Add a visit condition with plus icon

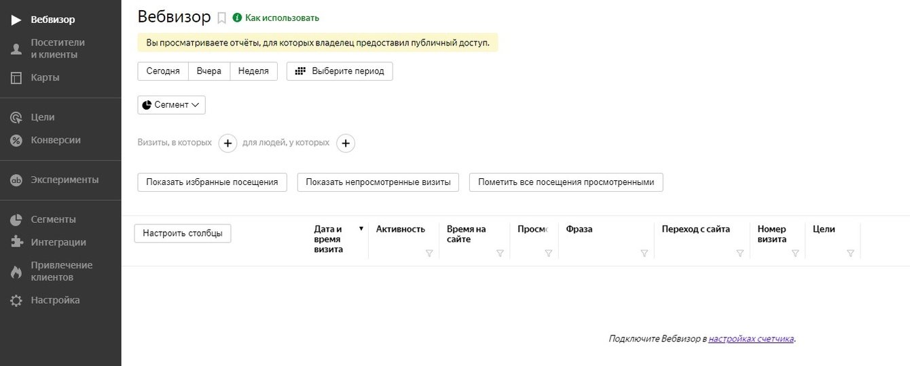227,143
